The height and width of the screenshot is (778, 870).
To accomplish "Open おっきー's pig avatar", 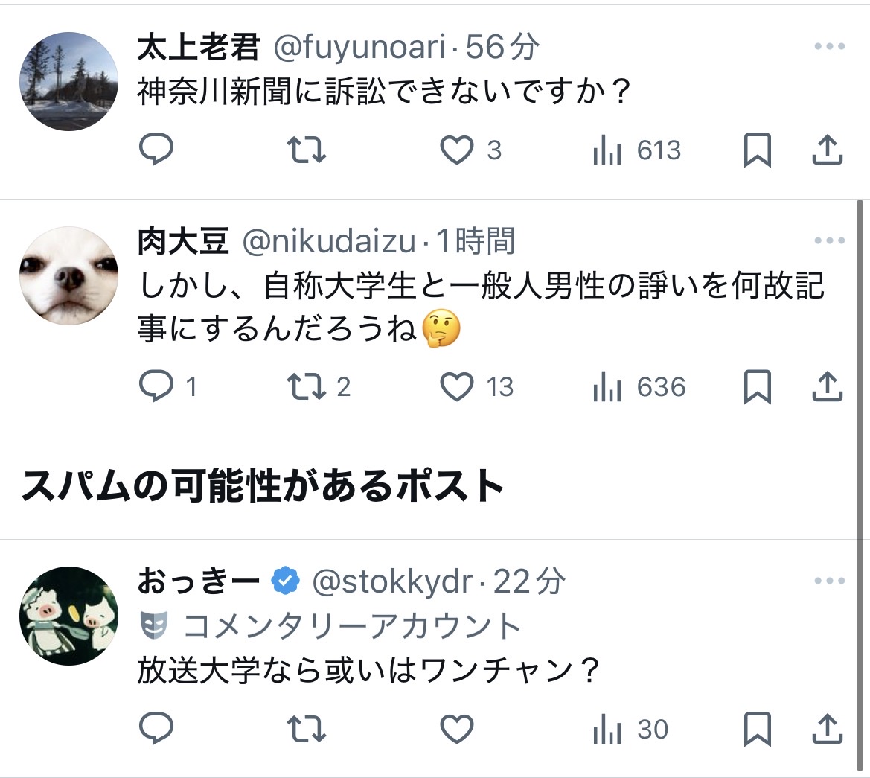I will coord(68,616).
